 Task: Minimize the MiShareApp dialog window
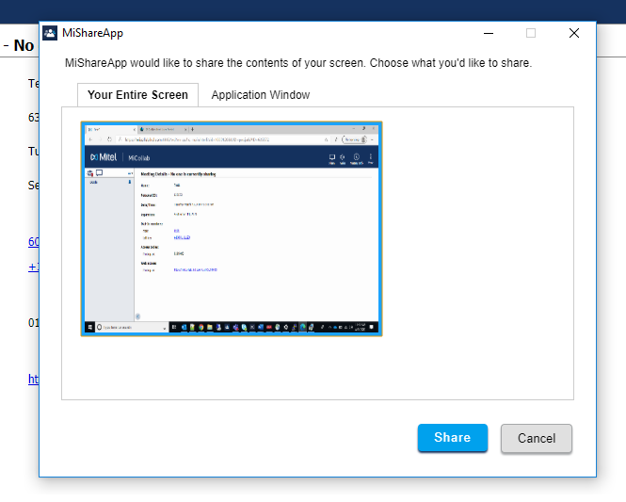point(489,33)
